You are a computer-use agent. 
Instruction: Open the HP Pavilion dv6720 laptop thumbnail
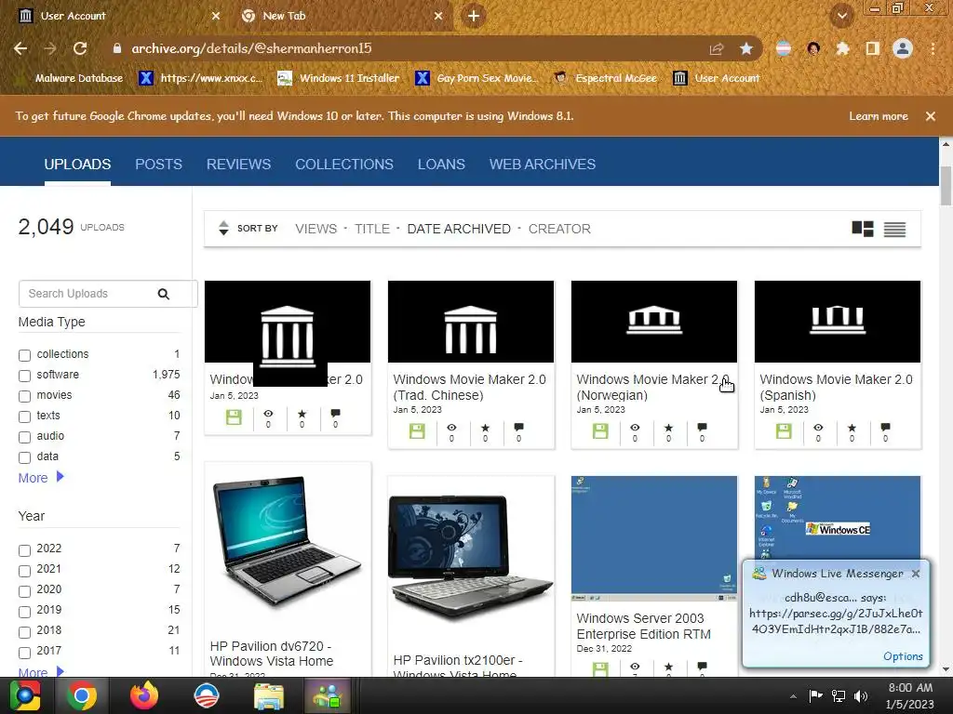(x=288, y=541)
